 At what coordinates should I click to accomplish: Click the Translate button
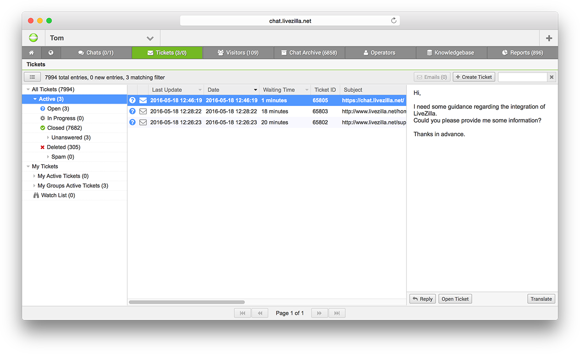click(x=541, y=299)
